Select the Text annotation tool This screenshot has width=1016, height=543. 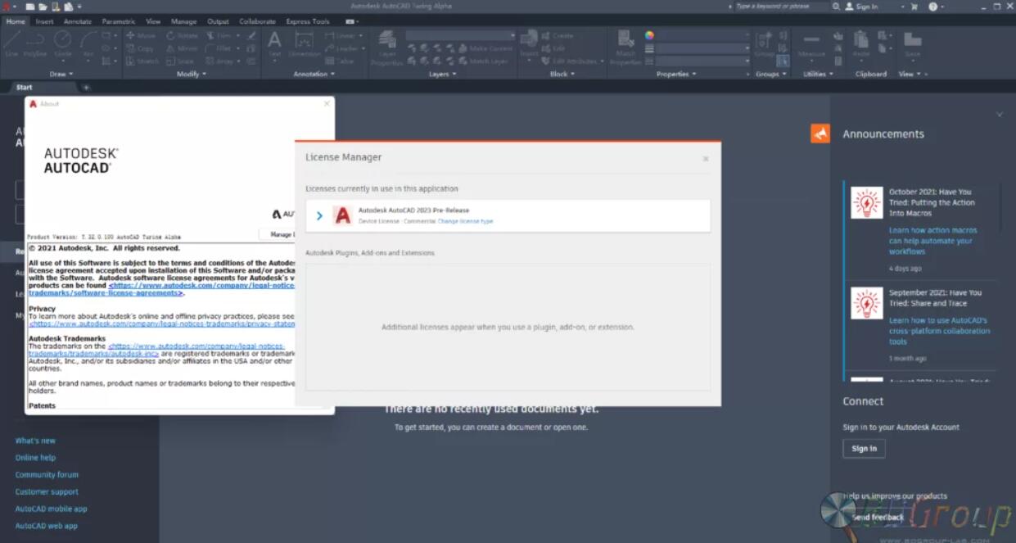coord(274,44)
